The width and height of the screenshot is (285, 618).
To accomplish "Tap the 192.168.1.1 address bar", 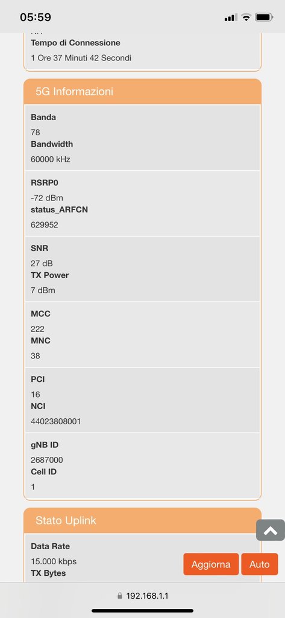I will 142,596.
